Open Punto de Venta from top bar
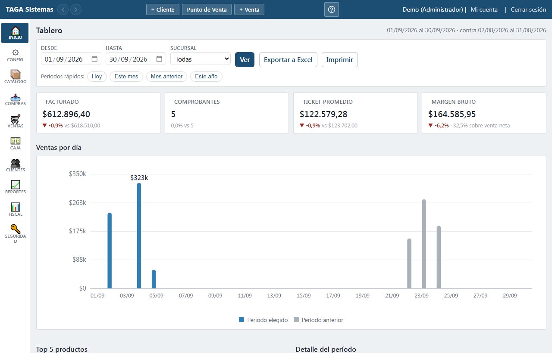The height and width of the screenshot is (353, 552). pyautogui.click(x=207, y=9)
